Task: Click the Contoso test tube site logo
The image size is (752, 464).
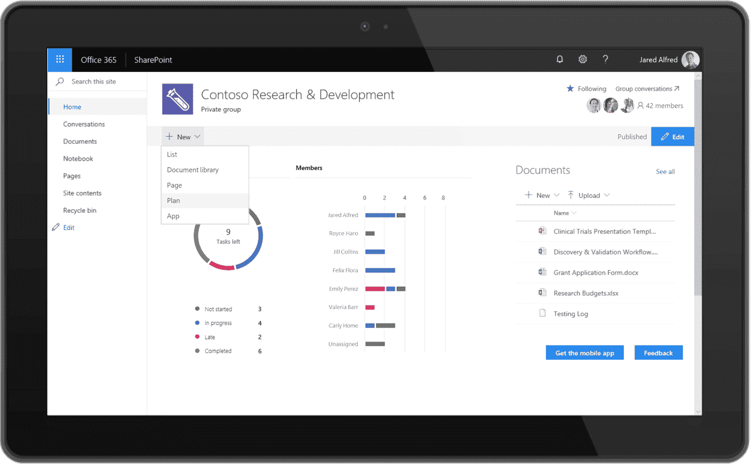Action: [x=178, y=99]
